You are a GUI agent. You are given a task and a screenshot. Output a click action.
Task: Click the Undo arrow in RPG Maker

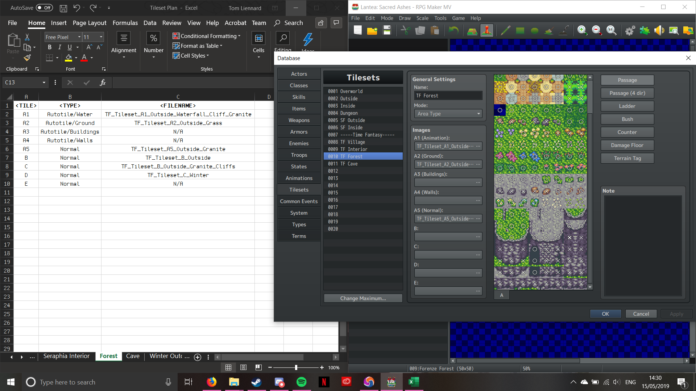coord(453,31)
